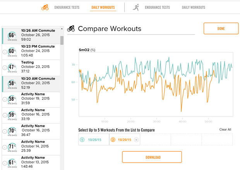Image resolution: width=240 pixels, height=170 pixels.
Task: Remove the 10/20/15 workout from comparison
Action: (x=136, y=139)
